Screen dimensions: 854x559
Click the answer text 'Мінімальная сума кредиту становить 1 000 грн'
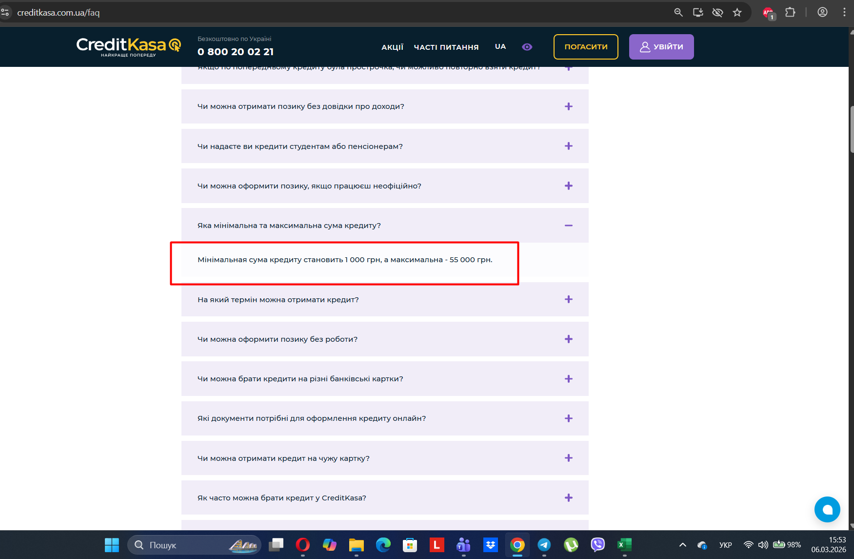tap(290, 260)
